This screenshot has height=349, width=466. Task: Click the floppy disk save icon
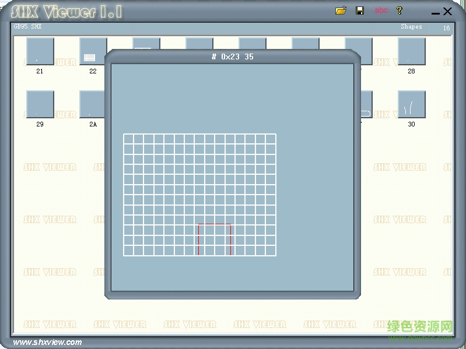360,10
